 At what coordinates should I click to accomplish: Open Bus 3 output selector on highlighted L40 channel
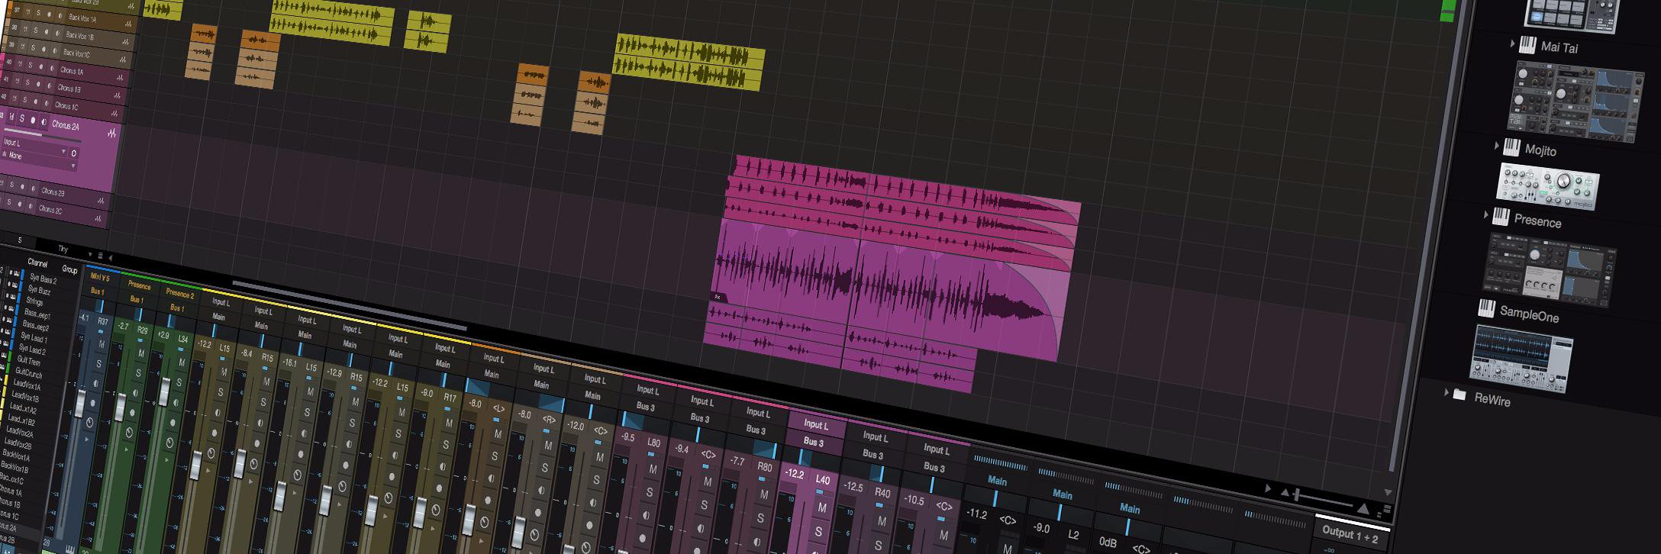pyautogui.click(x=814, y=442)
